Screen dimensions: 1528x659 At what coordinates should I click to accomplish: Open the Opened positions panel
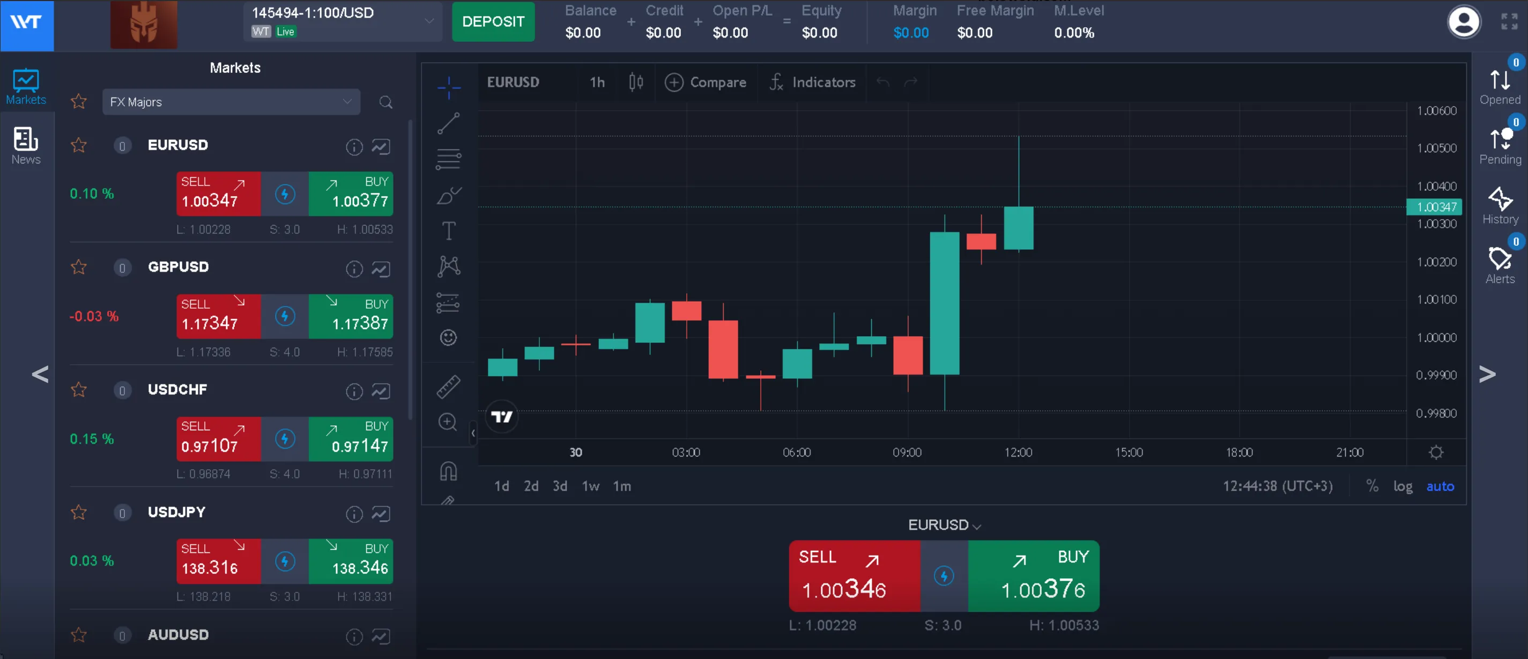coord(1500,86)
